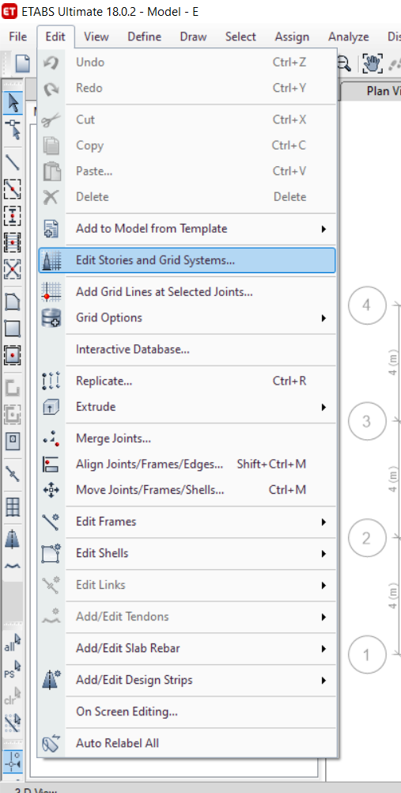Screen dimensions: 401x793
Task: Click the New Model toolbar icon
Action: pos(22,64)
